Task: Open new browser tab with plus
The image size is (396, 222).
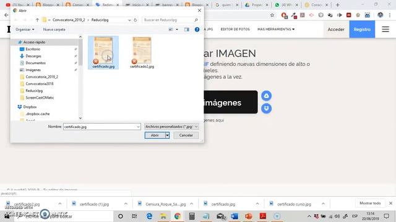Action: click(337, 5)
